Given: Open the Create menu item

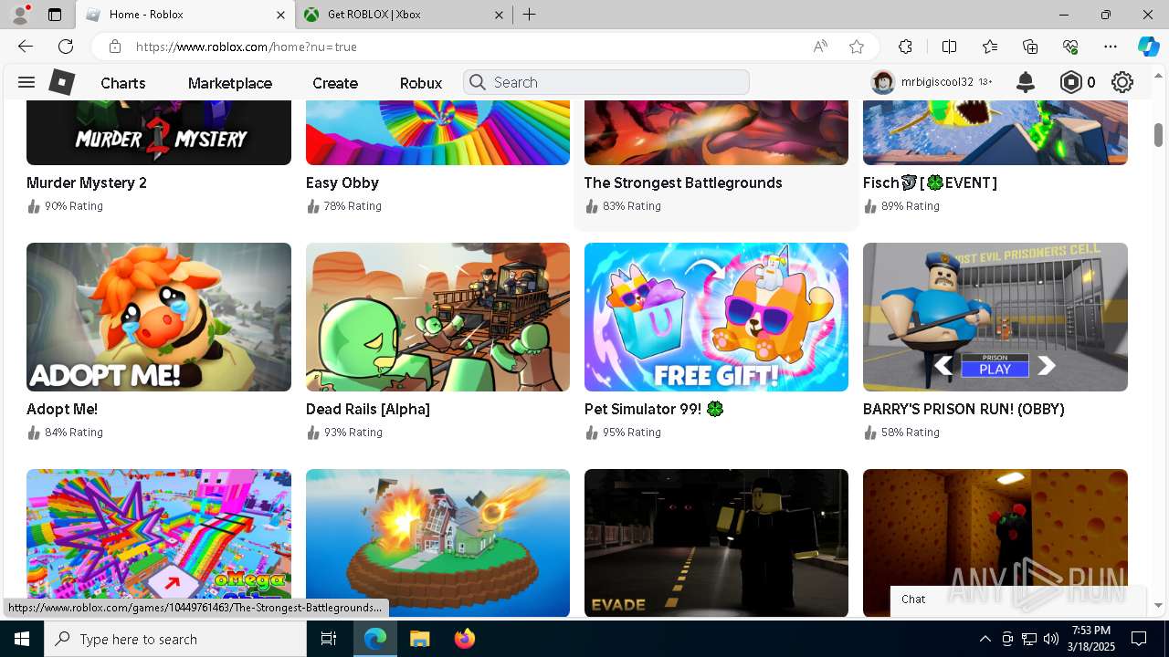Looking at the screenshot, I should pos(335,82).
